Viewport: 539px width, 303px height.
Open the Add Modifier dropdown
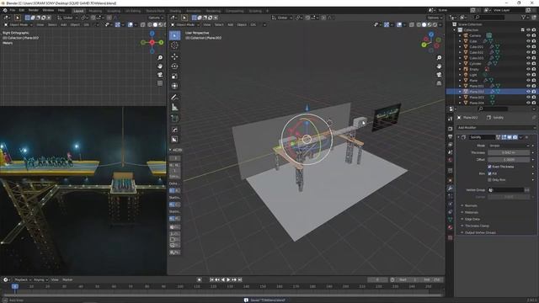pyautogui.click(x=496, y=127)
